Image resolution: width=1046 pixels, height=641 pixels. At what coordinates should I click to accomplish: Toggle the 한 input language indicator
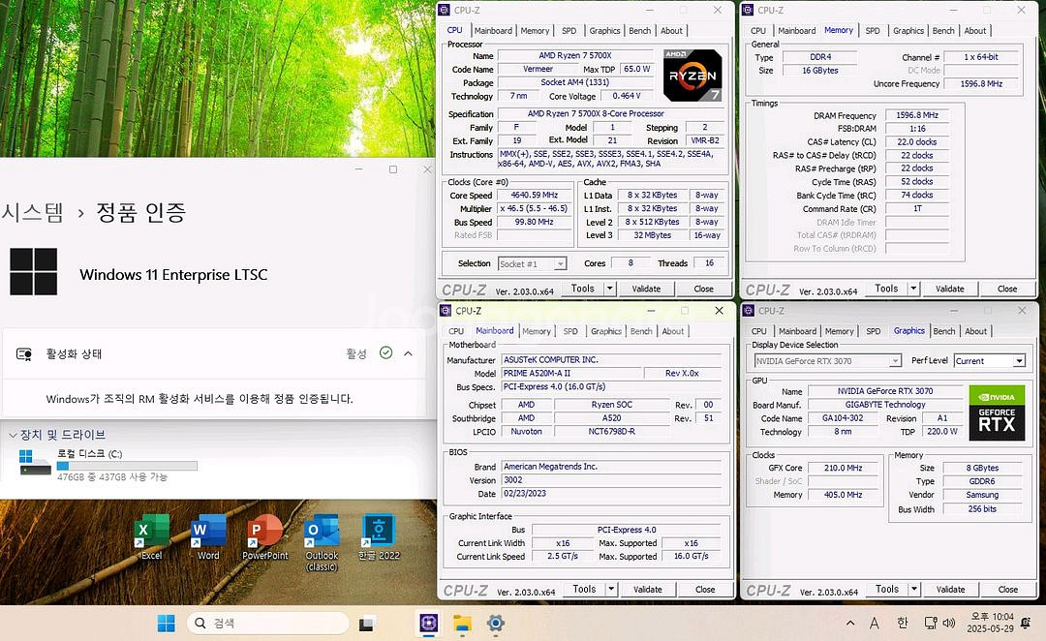click(x=902, y=623)
